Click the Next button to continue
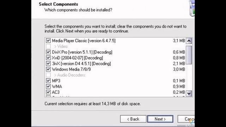This screenshot has height=127, width=226. [x=160, y=119]
